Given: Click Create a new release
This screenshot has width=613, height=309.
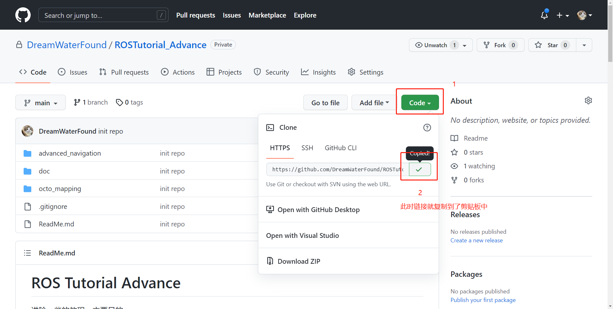Looking at the screenshot, I should pos(476,240).
